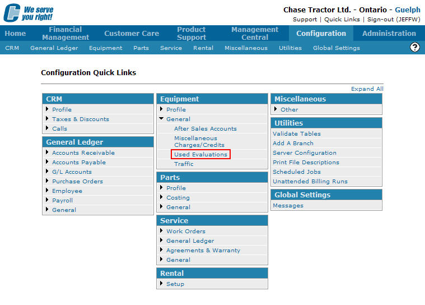
Task: Open the Management Central tab
Action: (255, 34)
